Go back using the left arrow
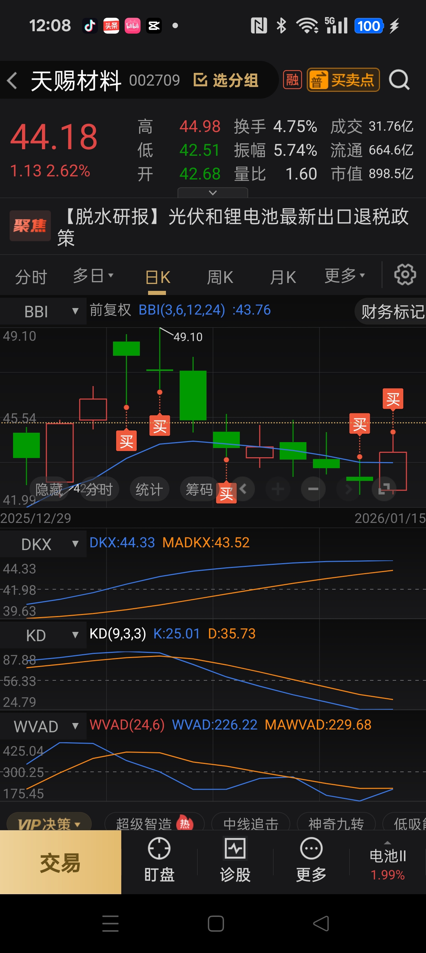 point(12,80)
